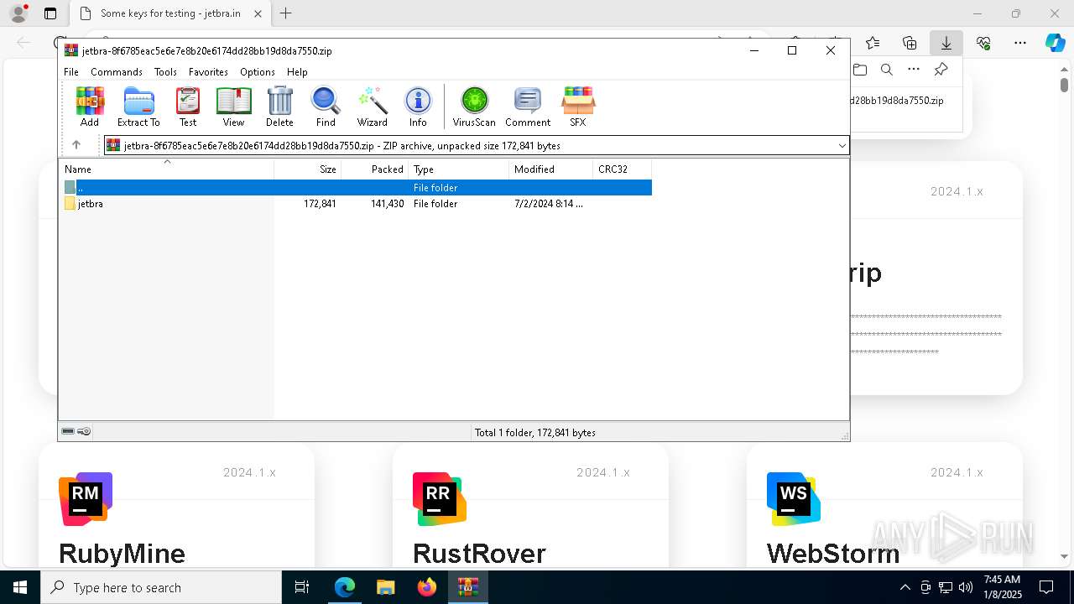Open a new browser tab
The width and height of the screenshot is (1074, 604).
pos(286,13)
